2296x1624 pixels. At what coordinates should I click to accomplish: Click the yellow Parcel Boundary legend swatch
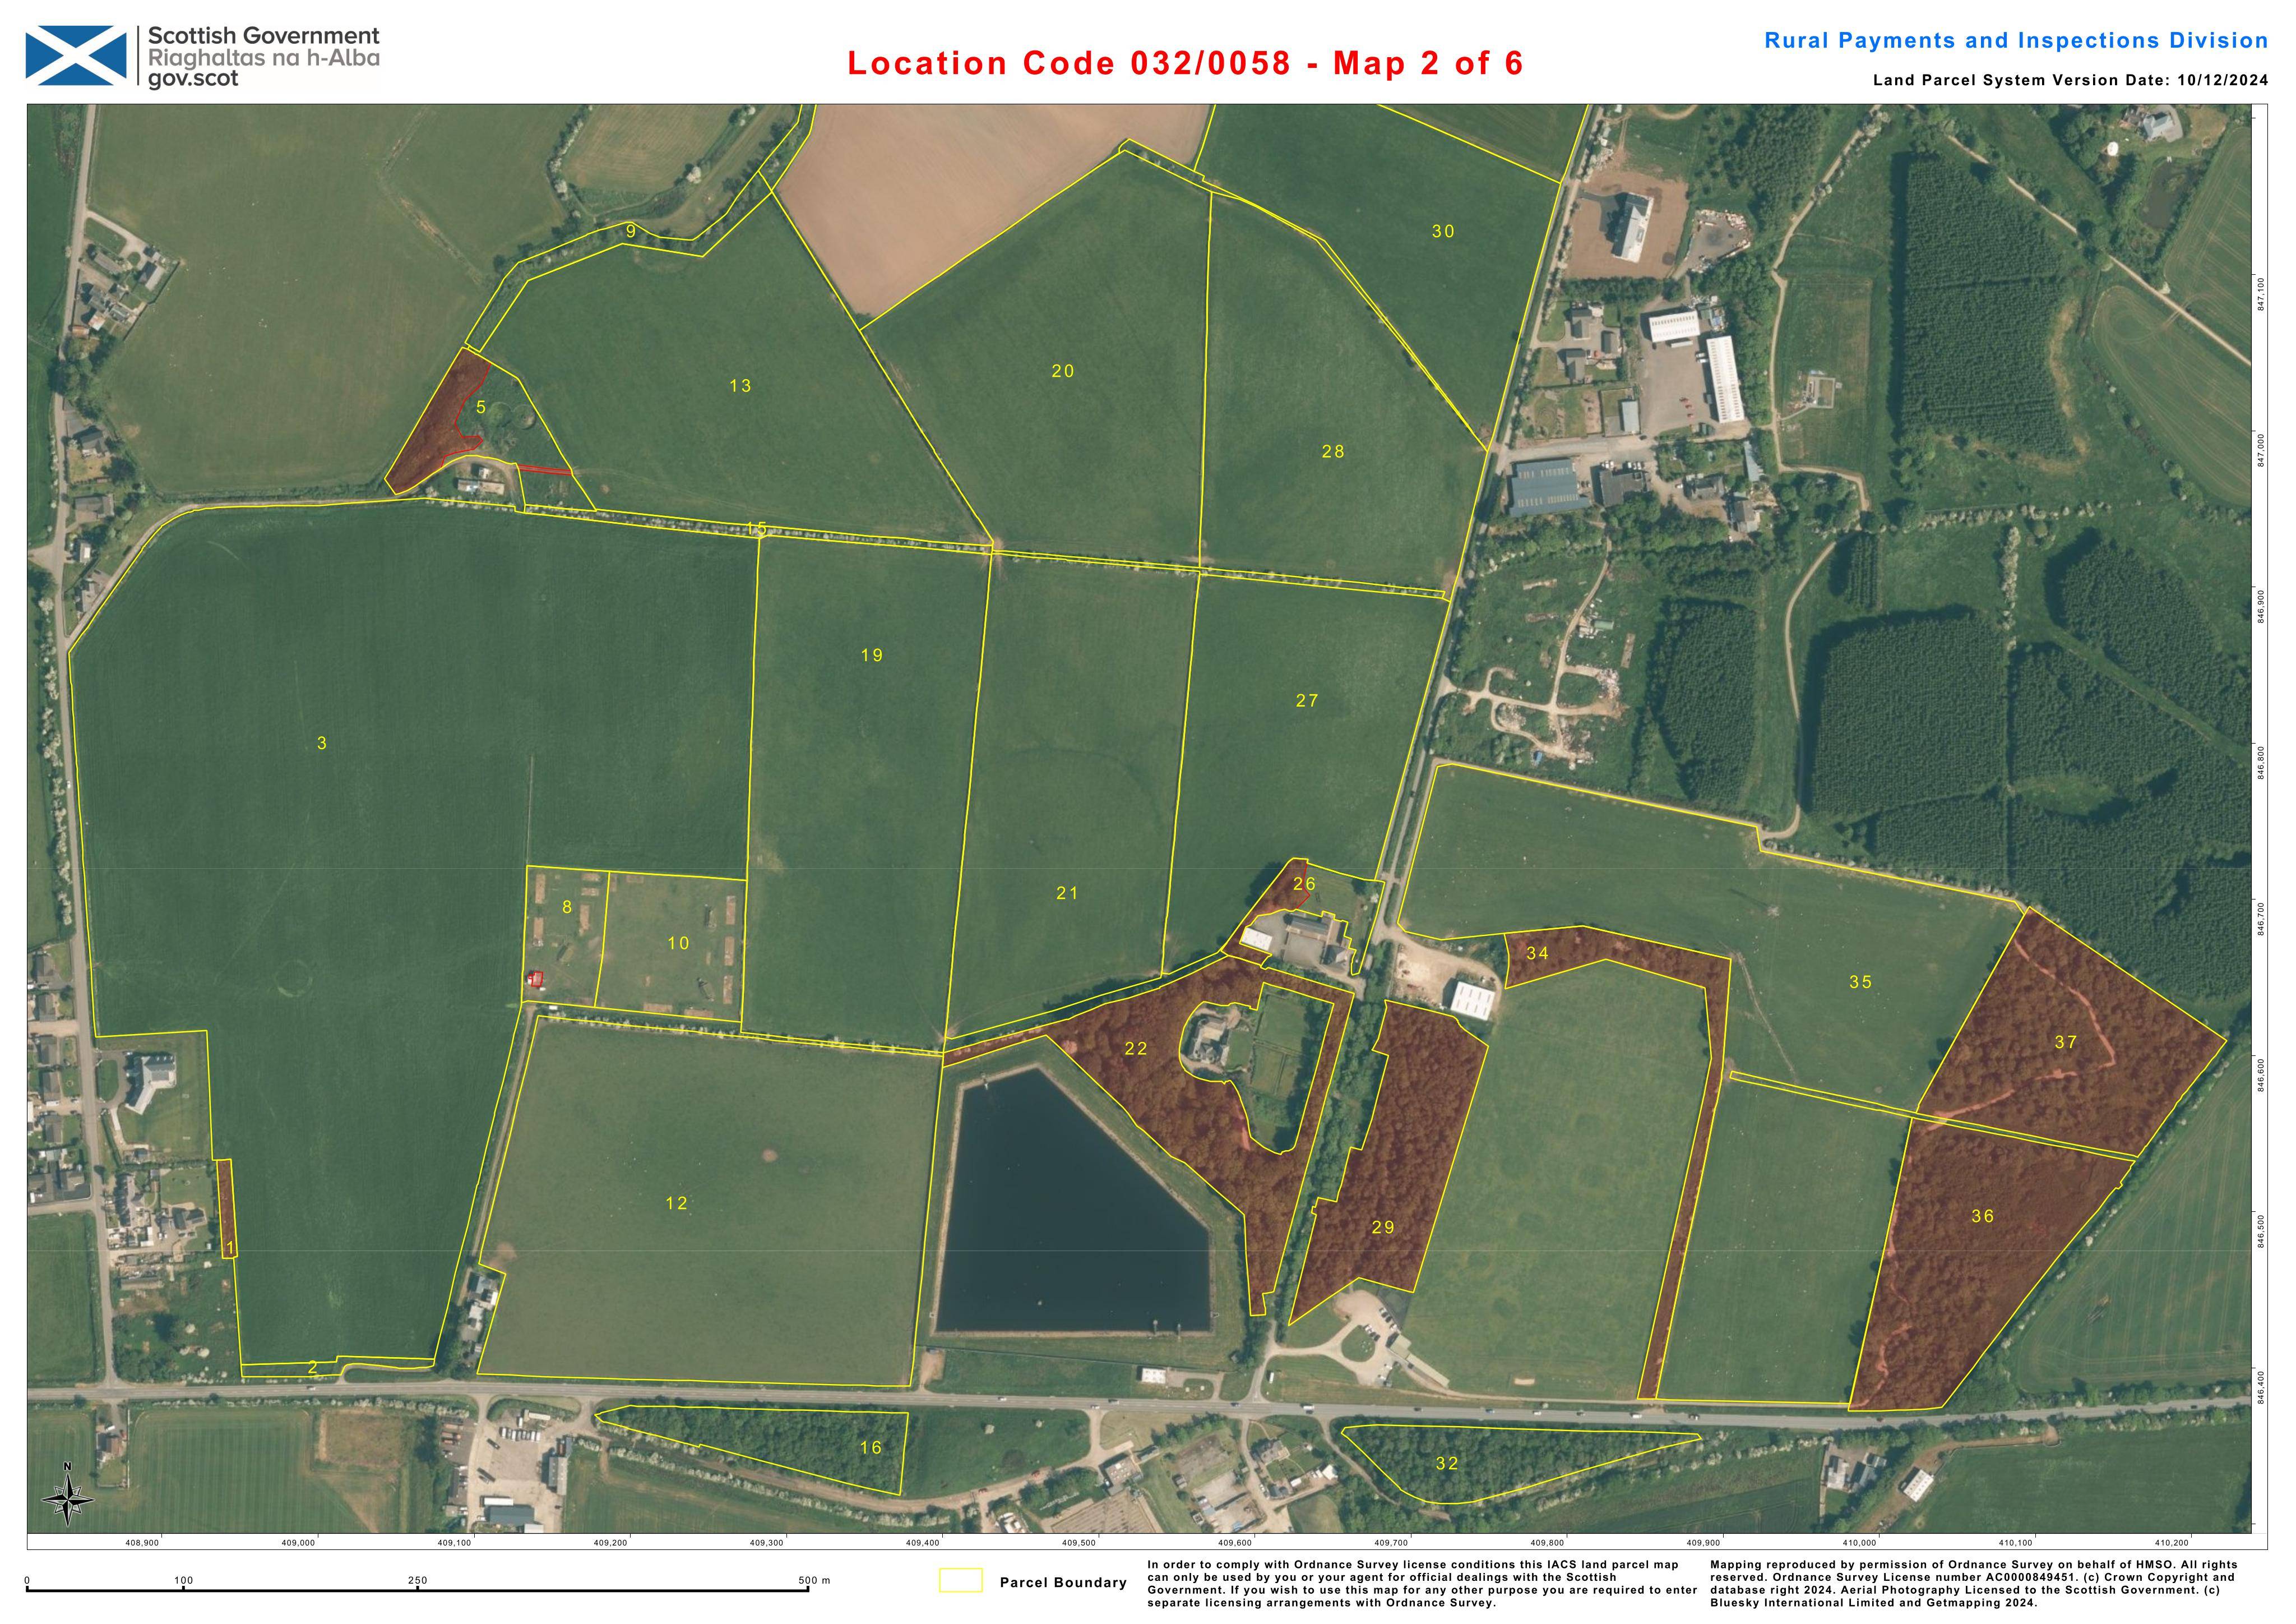(960, 1580)
